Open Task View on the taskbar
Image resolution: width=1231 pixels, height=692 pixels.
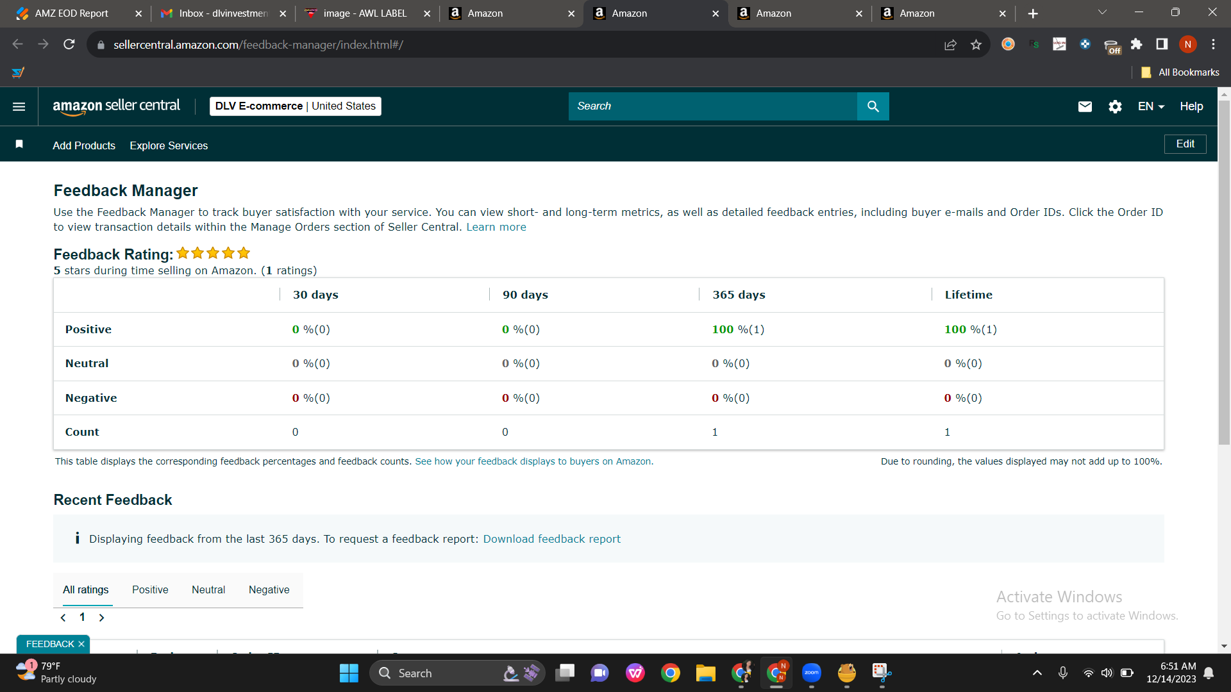[565, 673]
